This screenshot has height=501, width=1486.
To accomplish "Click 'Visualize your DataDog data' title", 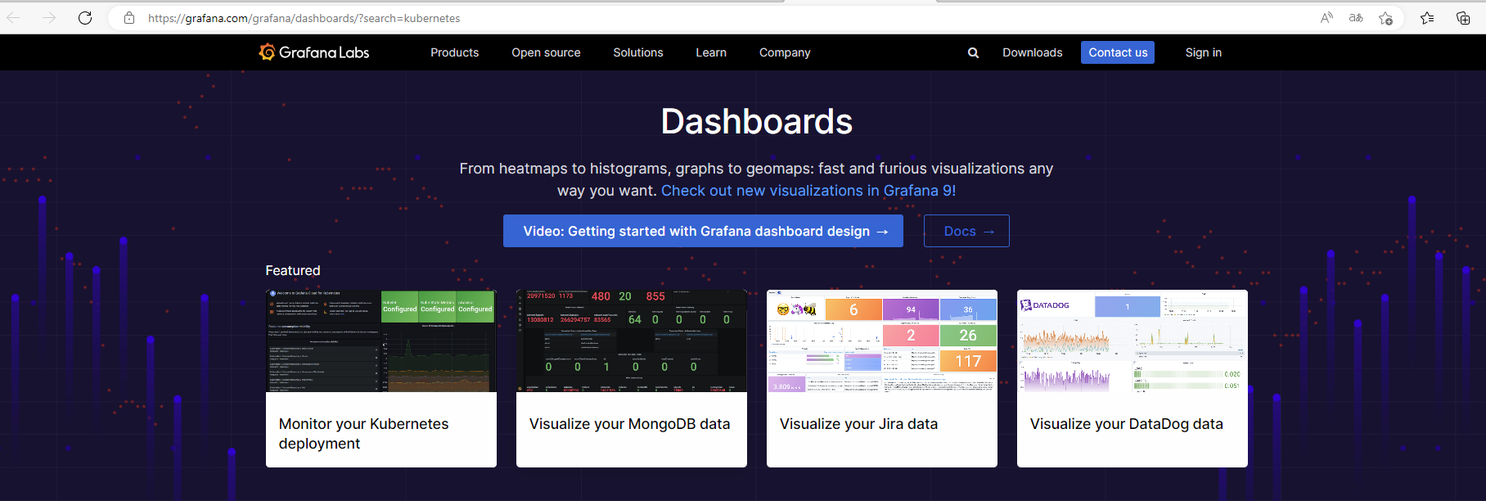I will pos(1127,424).
